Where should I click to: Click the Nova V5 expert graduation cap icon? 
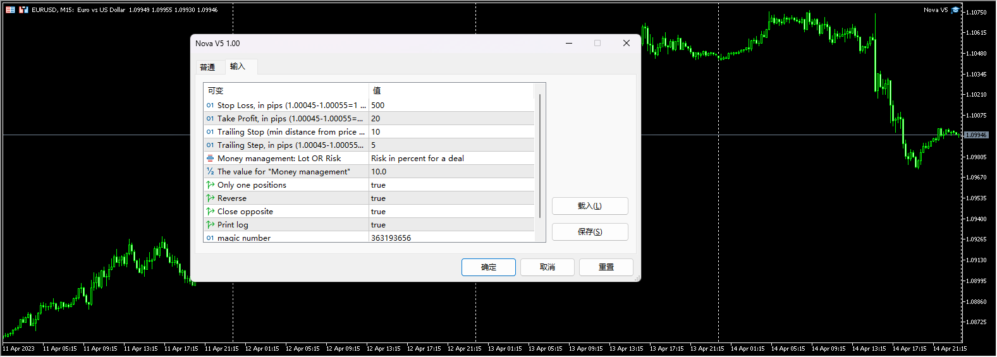pyautogui.click(x=955, y=9)
